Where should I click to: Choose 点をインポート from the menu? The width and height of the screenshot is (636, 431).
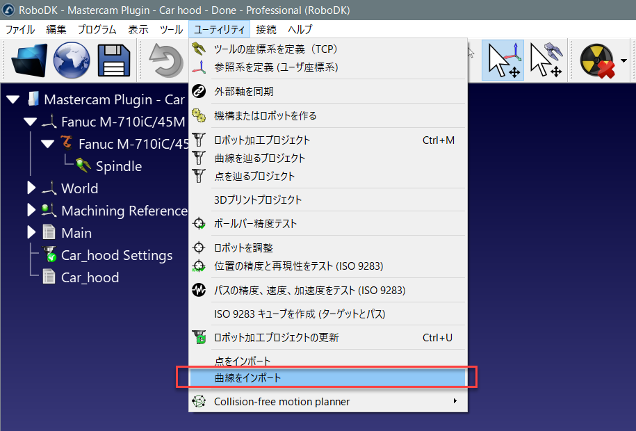[328, 360]
